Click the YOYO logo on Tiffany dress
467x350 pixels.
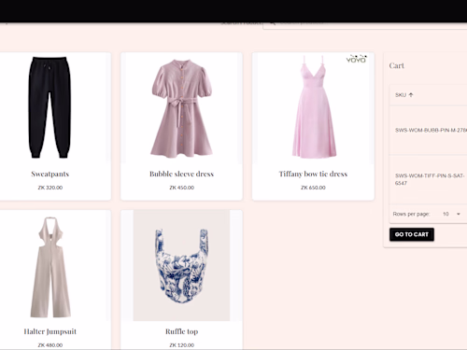pyautogui.click(x=357, y=59)
